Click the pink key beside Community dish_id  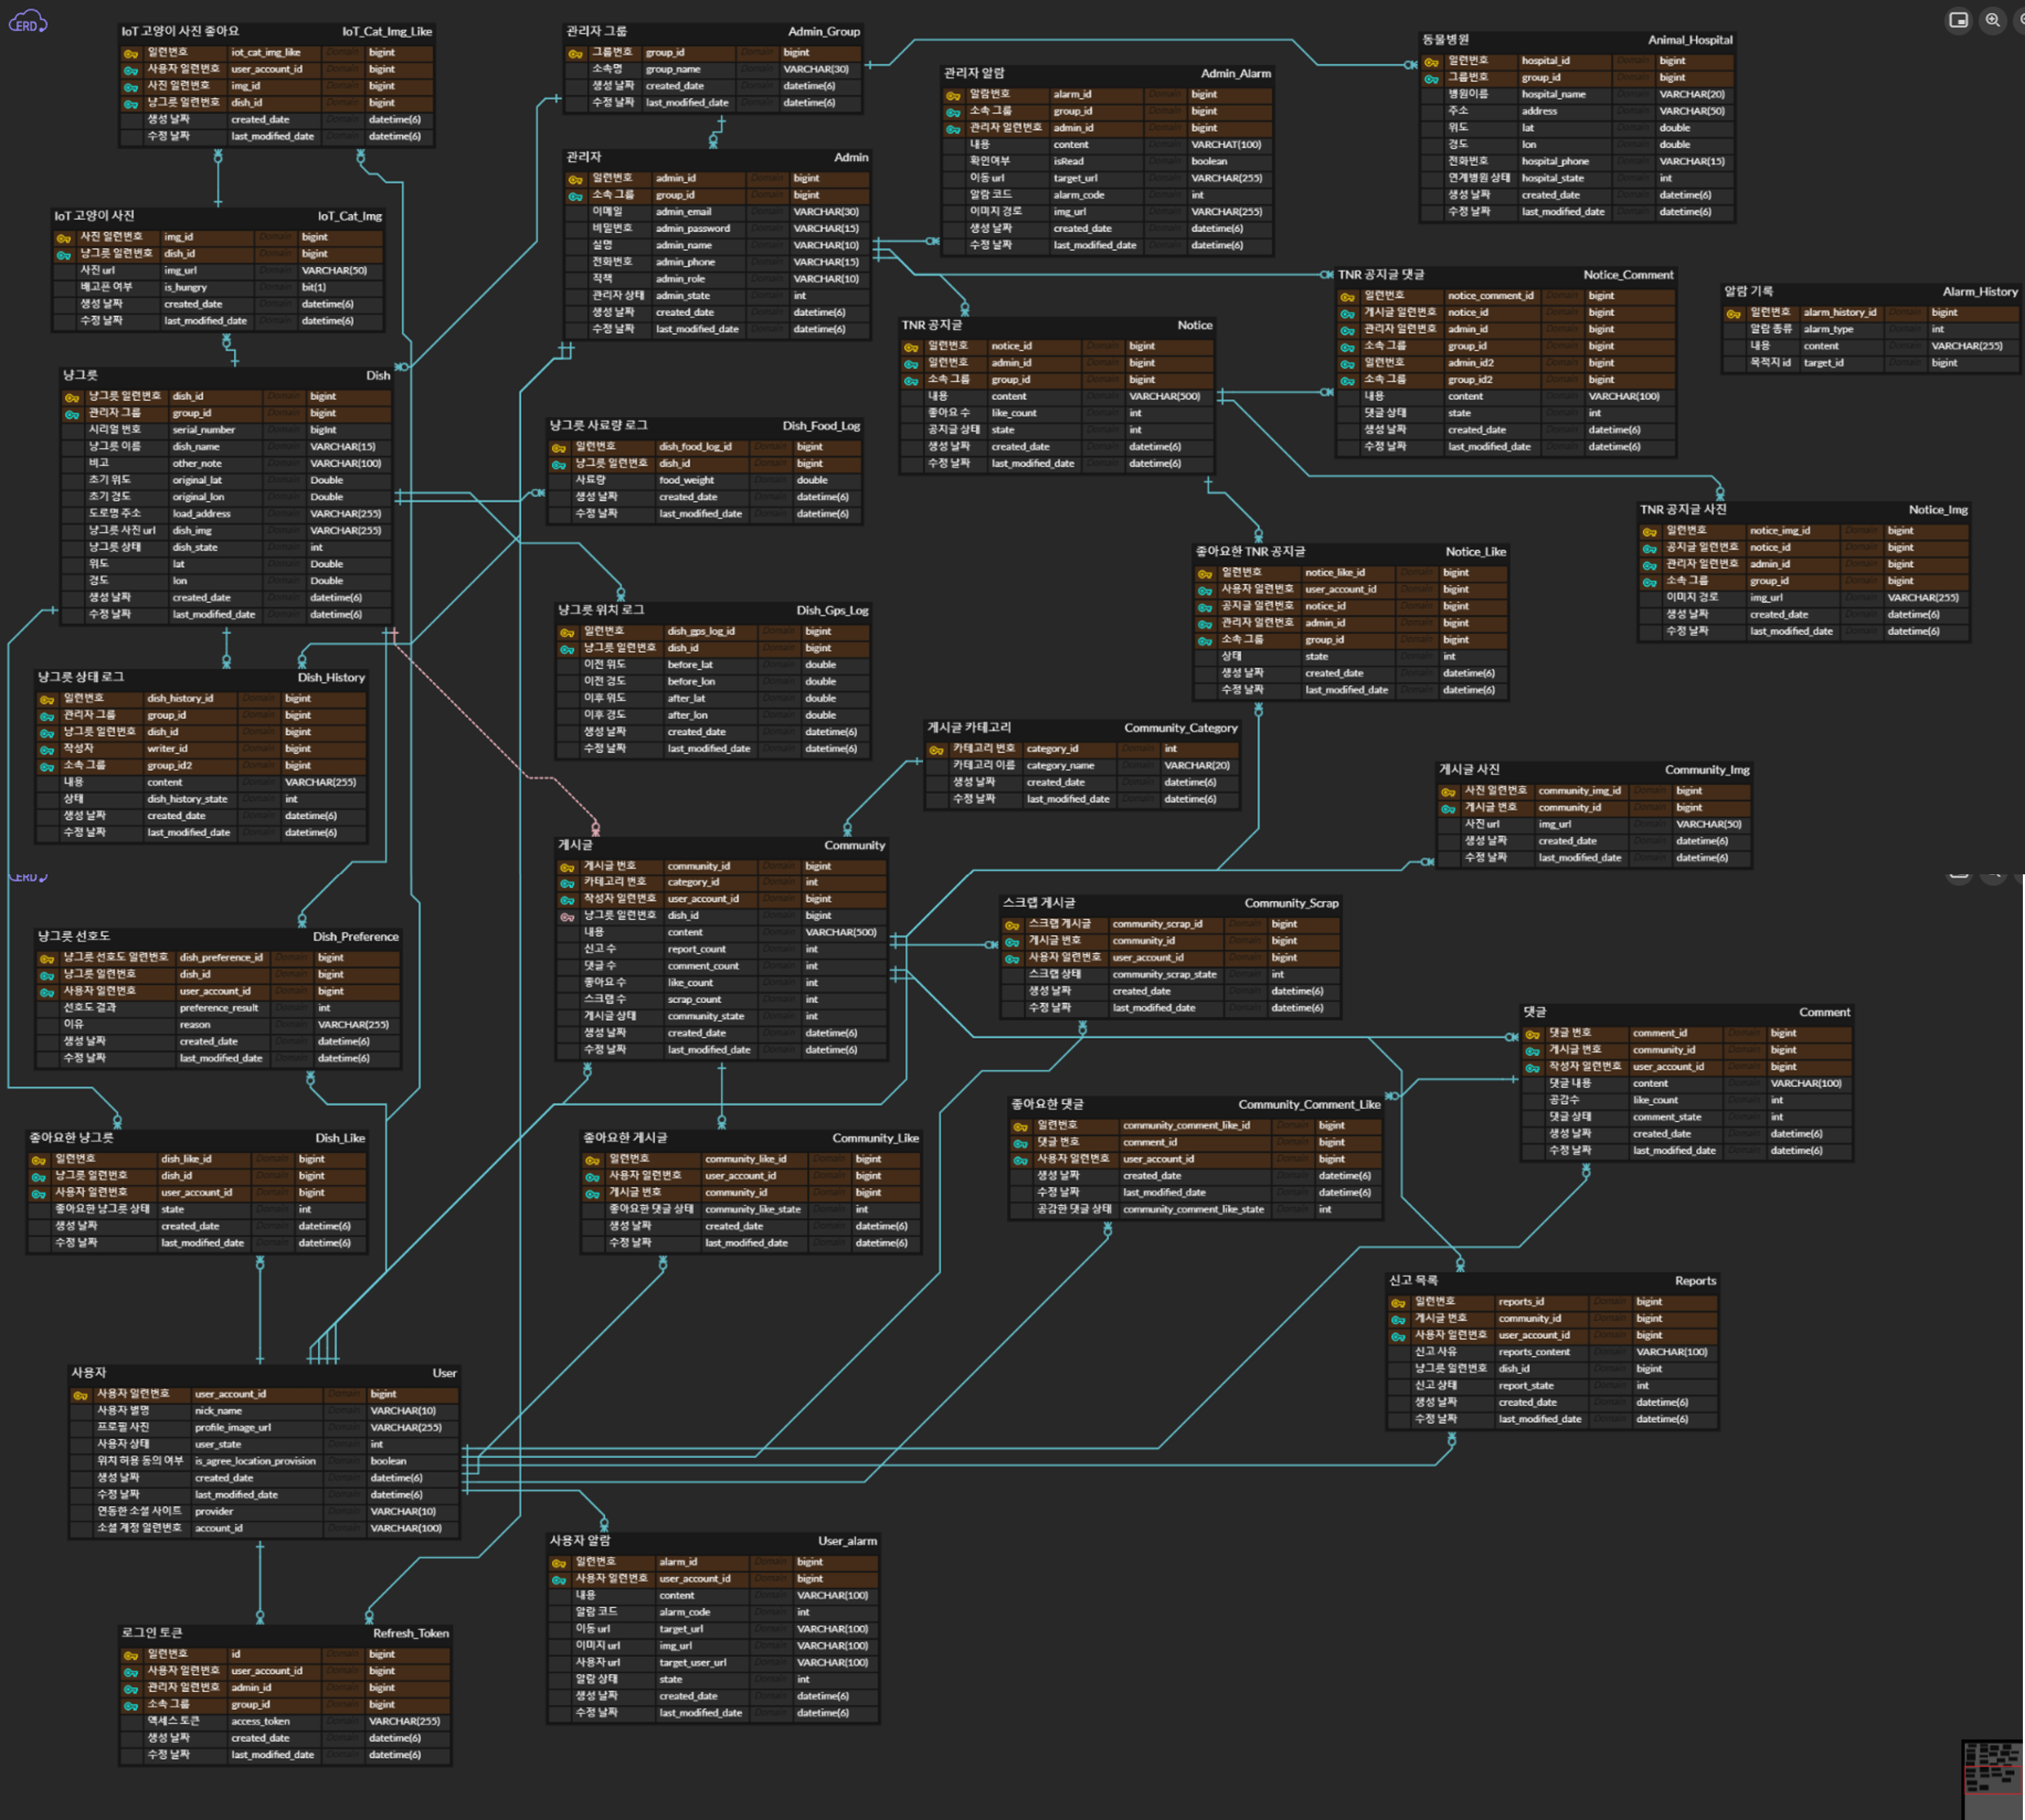point(567,916)
